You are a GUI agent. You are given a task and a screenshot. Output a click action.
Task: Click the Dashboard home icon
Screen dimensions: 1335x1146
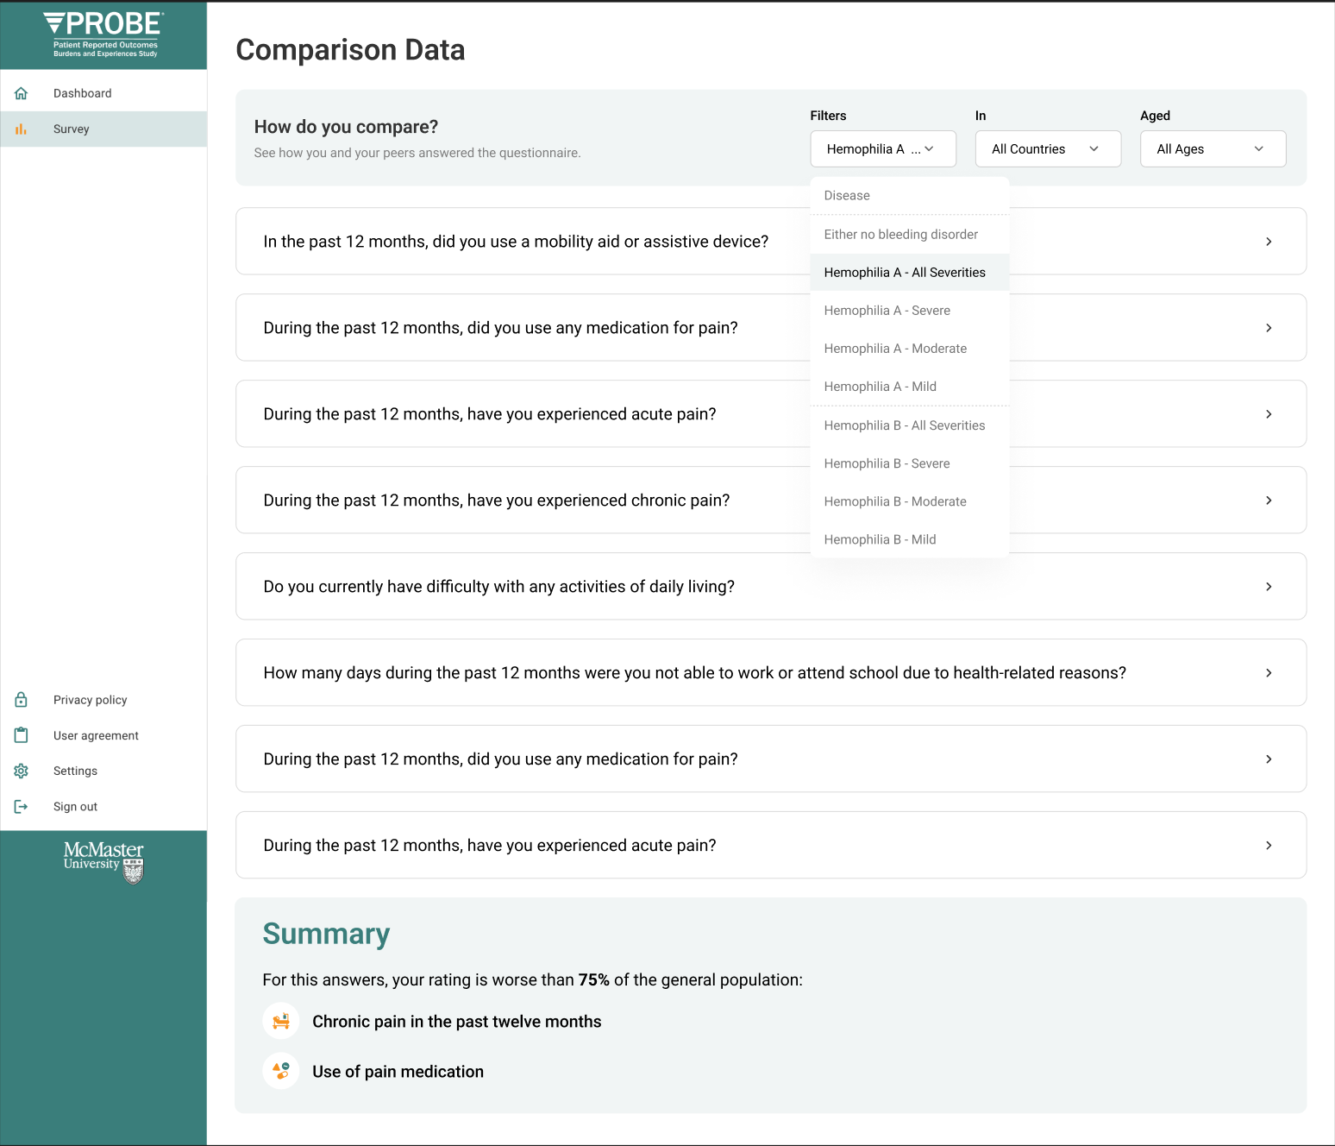coord(21,93)
